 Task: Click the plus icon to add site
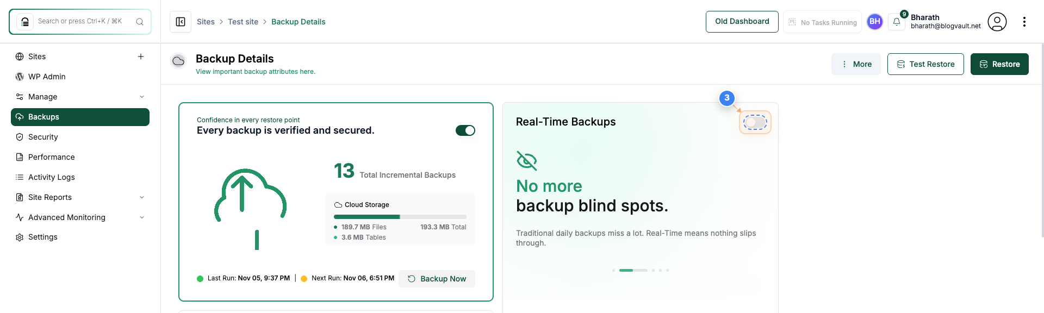141,57
